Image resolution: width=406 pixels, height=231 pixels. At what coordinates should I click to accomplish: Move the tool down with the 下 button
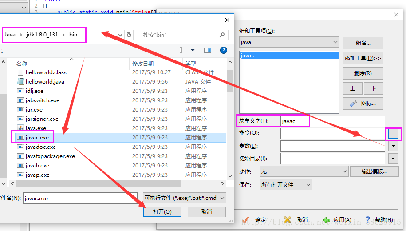[373, 88]
